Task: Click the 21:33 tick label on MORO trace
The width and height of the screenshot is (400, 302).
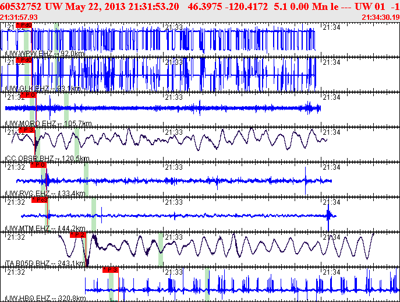Action: click(174, 97)
